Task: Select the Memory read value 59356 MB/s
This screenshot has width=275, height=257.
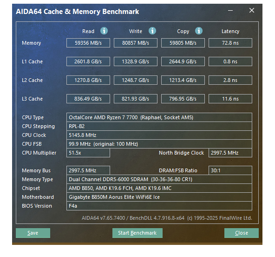Action: tap(88, 43)
